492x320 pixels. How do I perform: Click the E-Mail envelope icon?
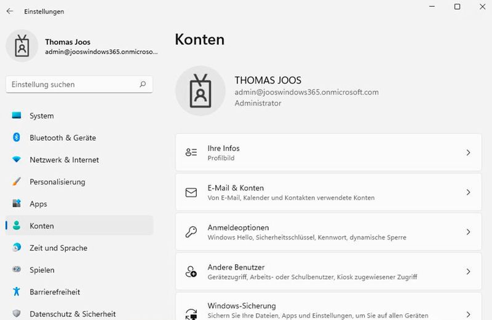pos(191,192)
